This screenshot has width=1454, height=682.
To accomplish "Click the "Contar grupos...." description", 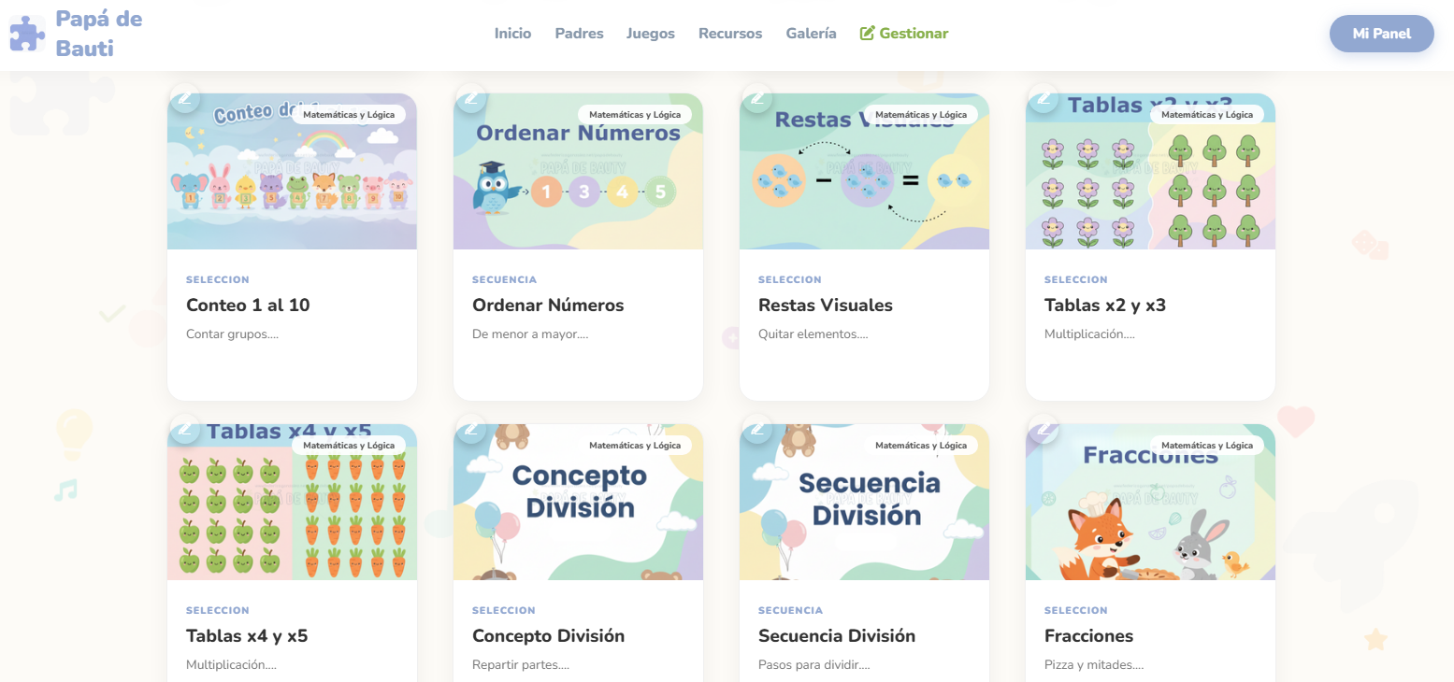I will click(x=232, y=334).
